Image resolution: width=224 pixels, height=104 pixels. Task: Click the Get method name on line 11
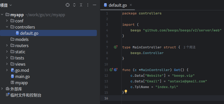tap(177, 70)
